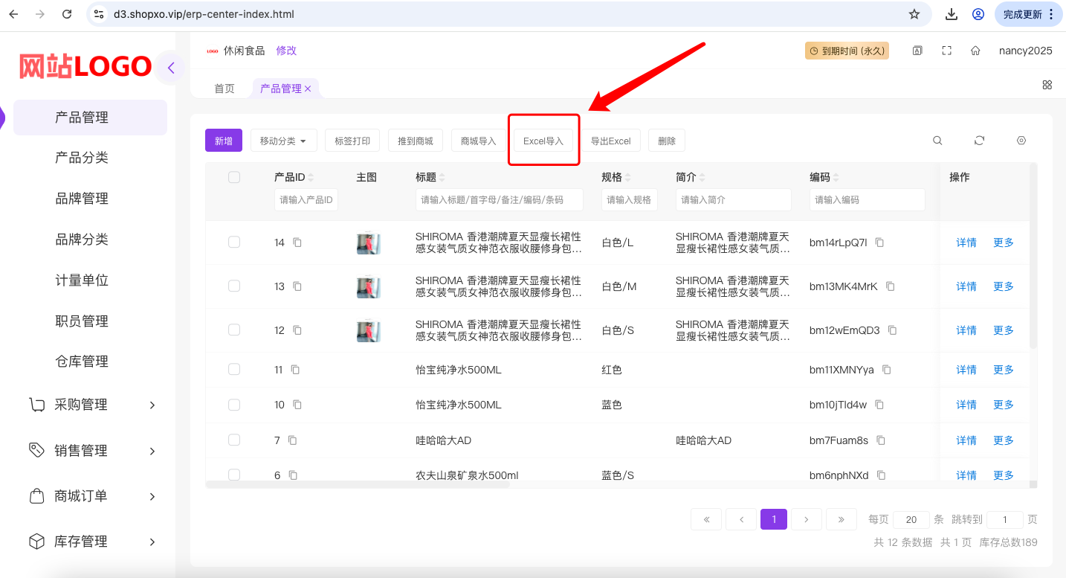The height and width of the screenshot is (578, 1066).
Task: Open the four-square tab grid icon
Action: (x=1047, y=85)
